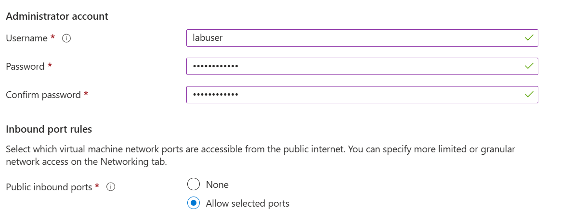
Task: Click the Inbound port rules heading
Action: click(x=49, y=129)
